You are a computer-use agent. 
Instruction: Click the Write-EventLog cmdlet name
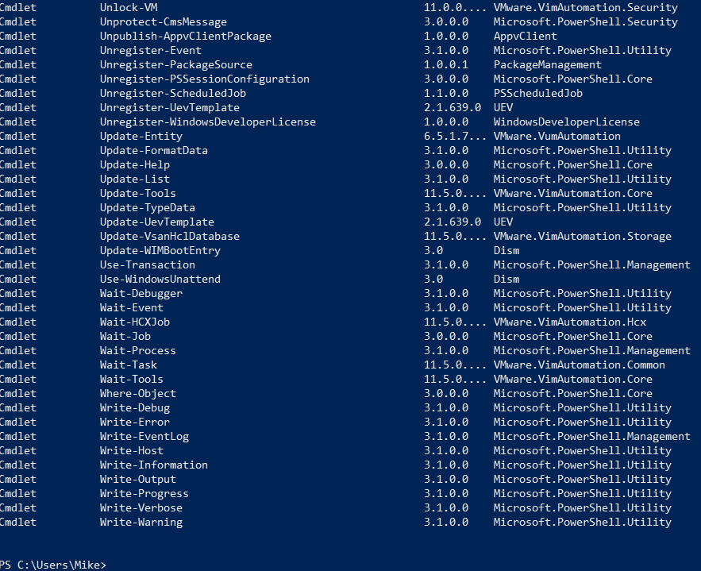[x=144, y=436]
